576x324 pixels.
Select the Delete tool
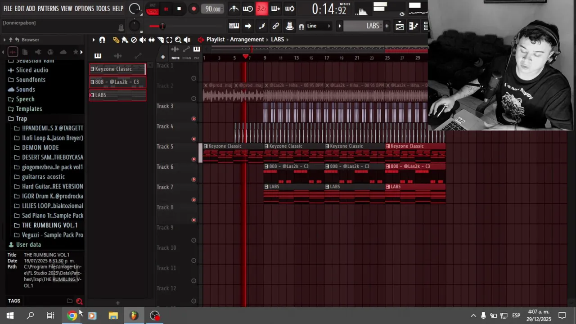click(134, 40)
